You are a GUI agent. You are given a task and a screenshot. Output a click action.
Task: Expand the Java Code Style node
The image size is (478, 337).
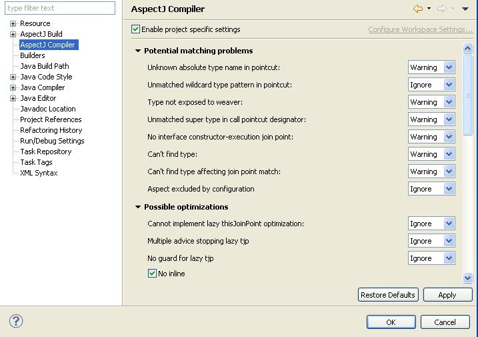coord(13,77)
